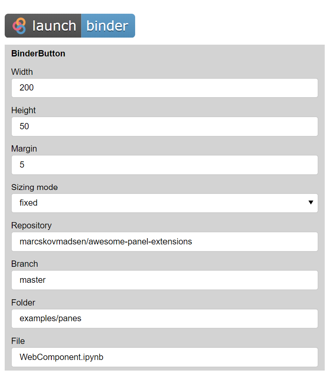Viewport: 331px width, 378px height.
Task: Click the Sizing mode label
Action: click(34, 187)
